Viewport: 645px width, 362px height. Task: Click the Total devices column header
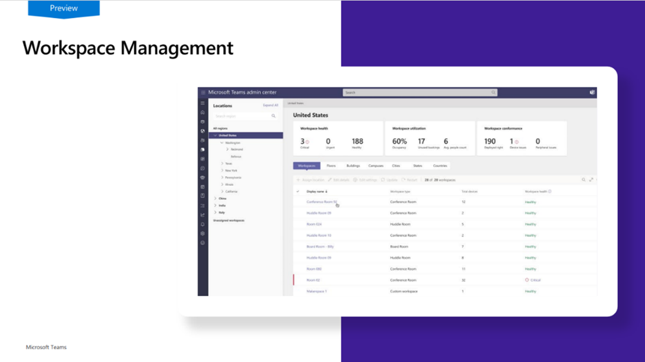(469, 192)
